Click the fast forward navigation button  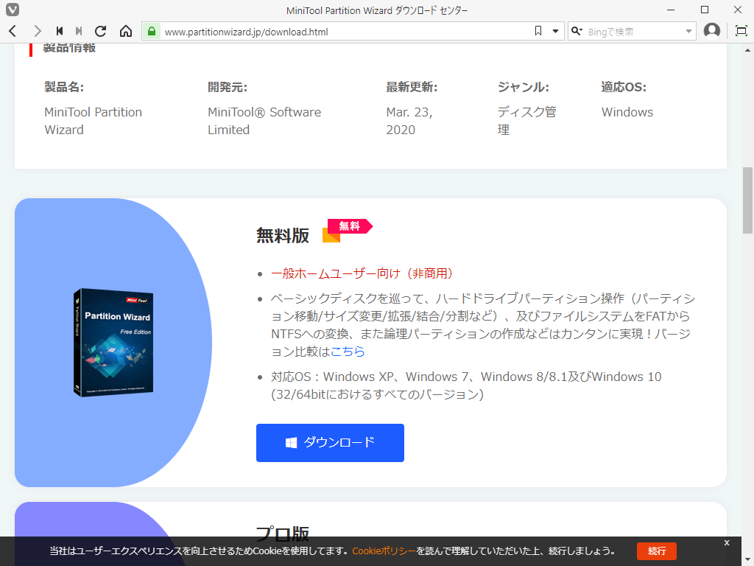click(x=79, y=31)
